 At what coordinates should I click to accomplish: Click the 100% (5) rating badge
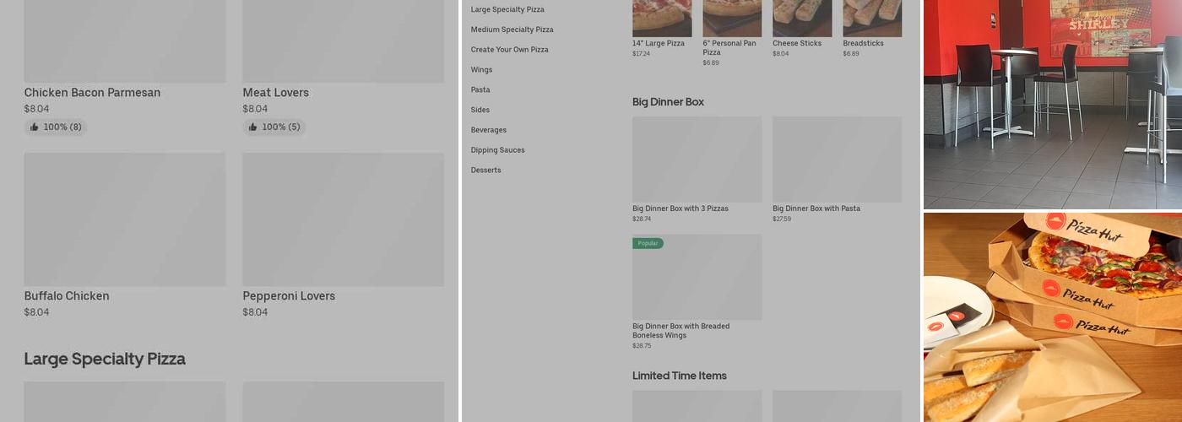tap(274, 127)
